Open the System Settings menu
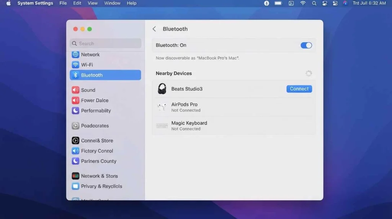Image resolution: width=392 pixels, height=219 pixels. (x=35, y=3)
